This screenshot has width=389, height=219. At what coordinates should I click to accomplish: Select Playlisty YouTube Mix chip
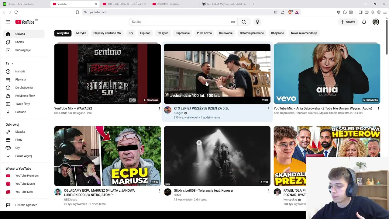point(107,33)
